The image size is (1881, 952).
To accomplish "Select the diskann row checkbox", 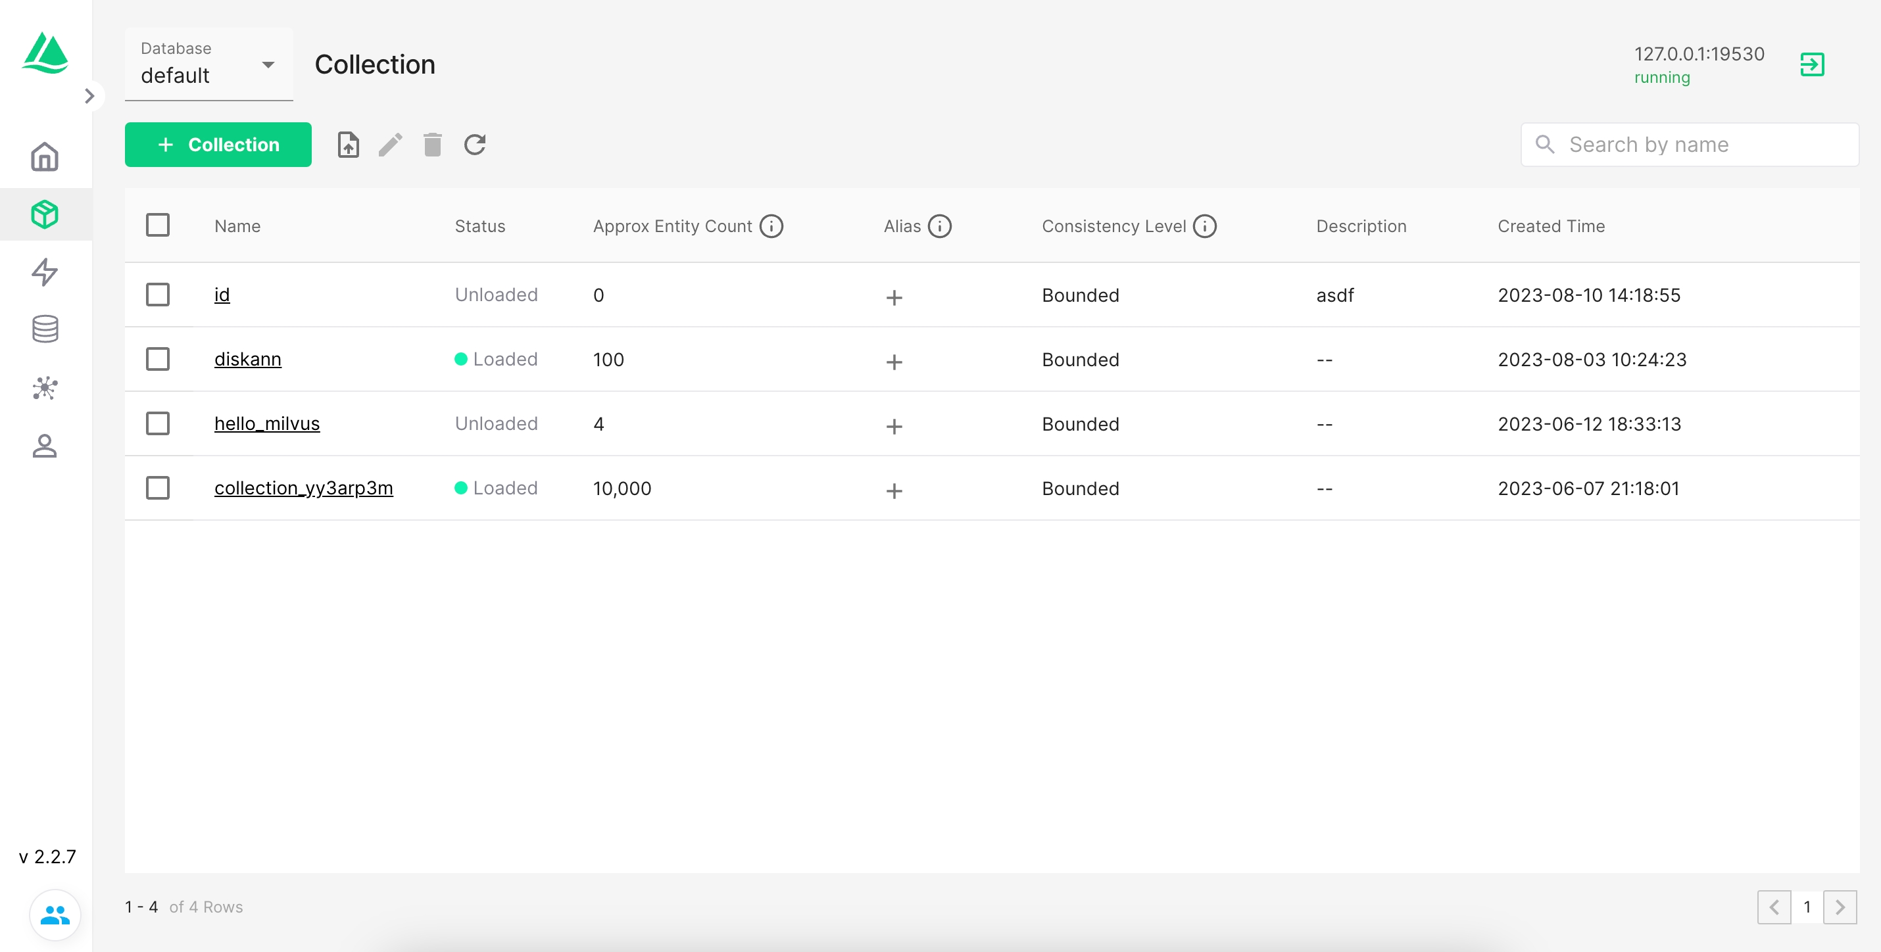I will coord(158,359).
